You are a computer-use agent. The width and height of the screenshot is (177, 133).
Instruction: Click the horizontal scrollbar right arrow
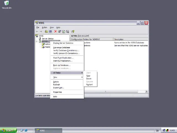pyautogui.click(x=147, y=91)
